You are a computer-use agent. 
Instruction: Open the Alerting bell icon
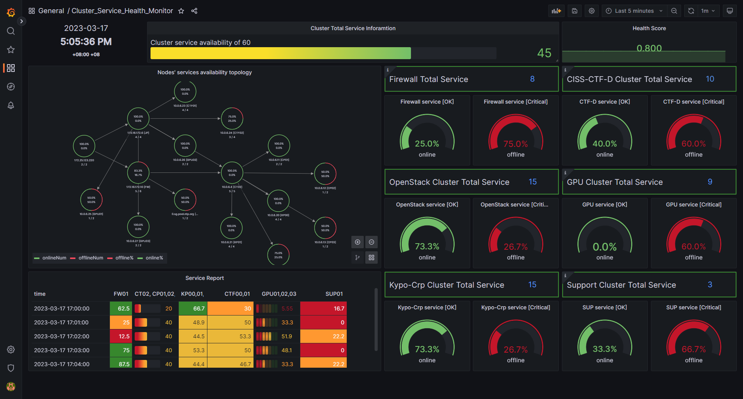coord(11,105)
